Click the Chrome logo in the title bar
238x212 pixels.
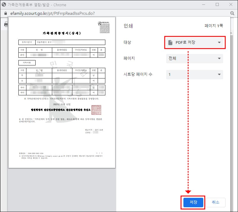(4, 4)
